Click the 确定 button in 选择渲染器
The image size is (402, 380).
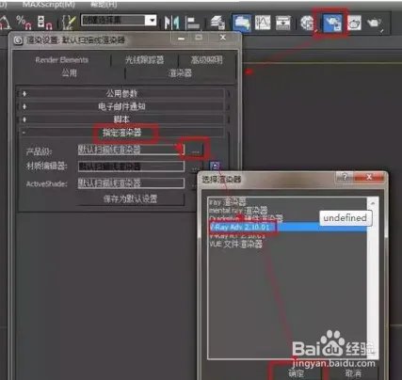tap(296, 372)
